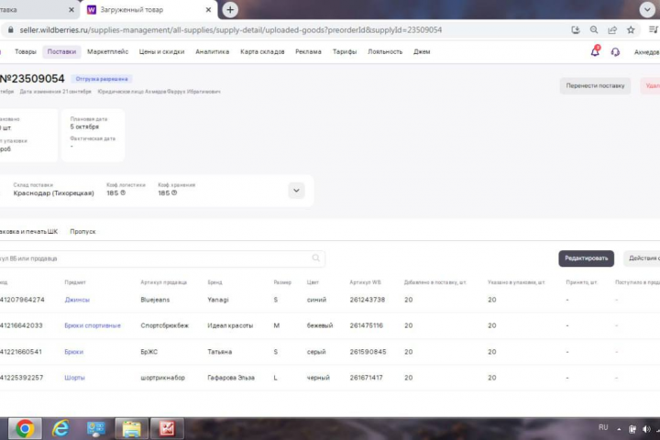
Task: Open the Маркетплейс menu
Action: coord(108,51)
